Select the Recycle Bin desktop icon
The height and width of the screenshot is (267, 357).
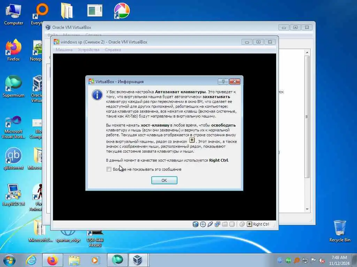coord(340,231)
